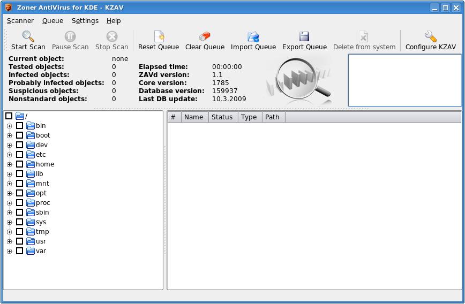This screenshot has width=465, height=304.
Task: Reset Queue using the toolbar icon
Action: (159, 37)
